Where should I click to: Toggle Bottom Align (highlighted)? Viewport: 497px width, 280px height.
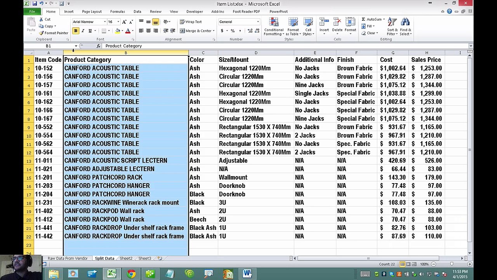[x=155, y=22]
